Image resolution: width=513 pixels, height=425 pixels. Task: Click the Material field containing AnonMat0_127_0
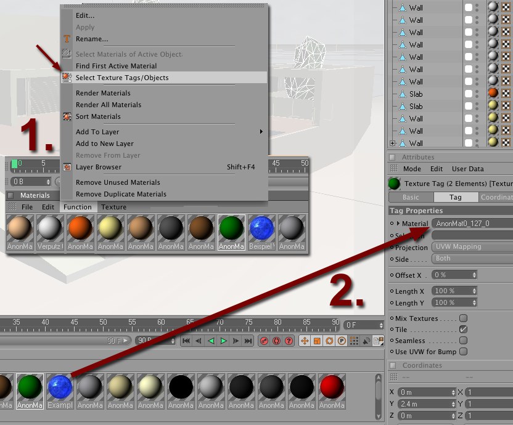pos(472,224)
